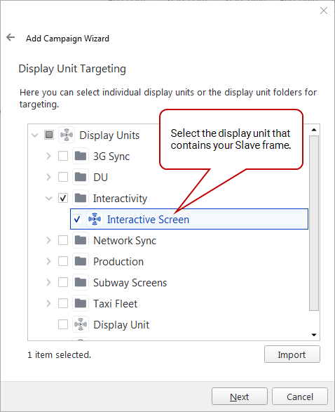Click the Display Units root broadcast icon
The height and width of the screenshot is (412, 335).
click(x=67, y=135)
